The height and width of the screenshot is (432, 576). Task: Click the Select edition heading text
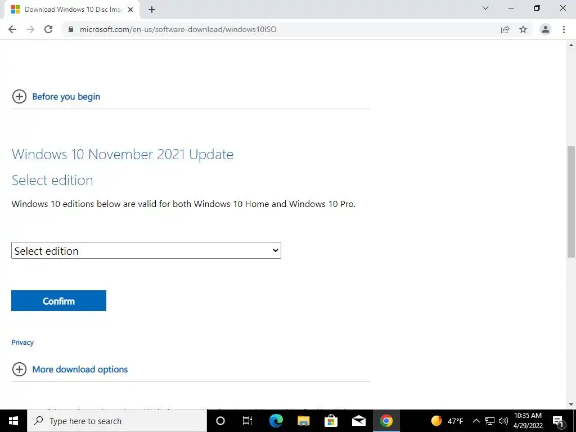52,181
